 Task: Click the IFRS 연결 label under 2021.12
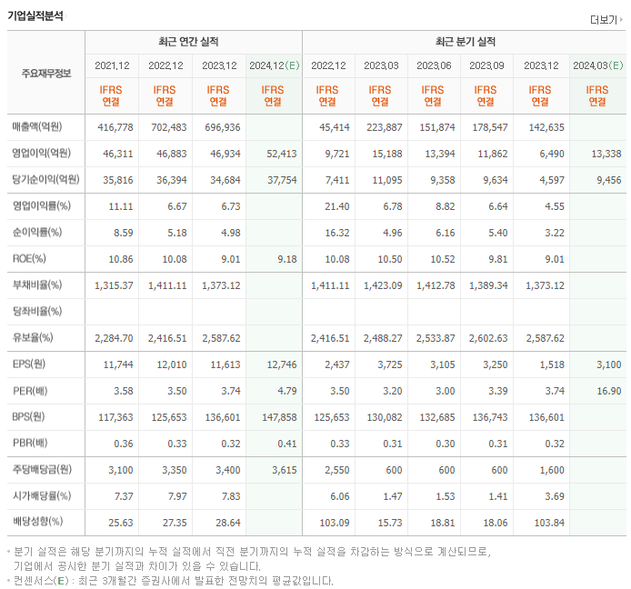111,95
